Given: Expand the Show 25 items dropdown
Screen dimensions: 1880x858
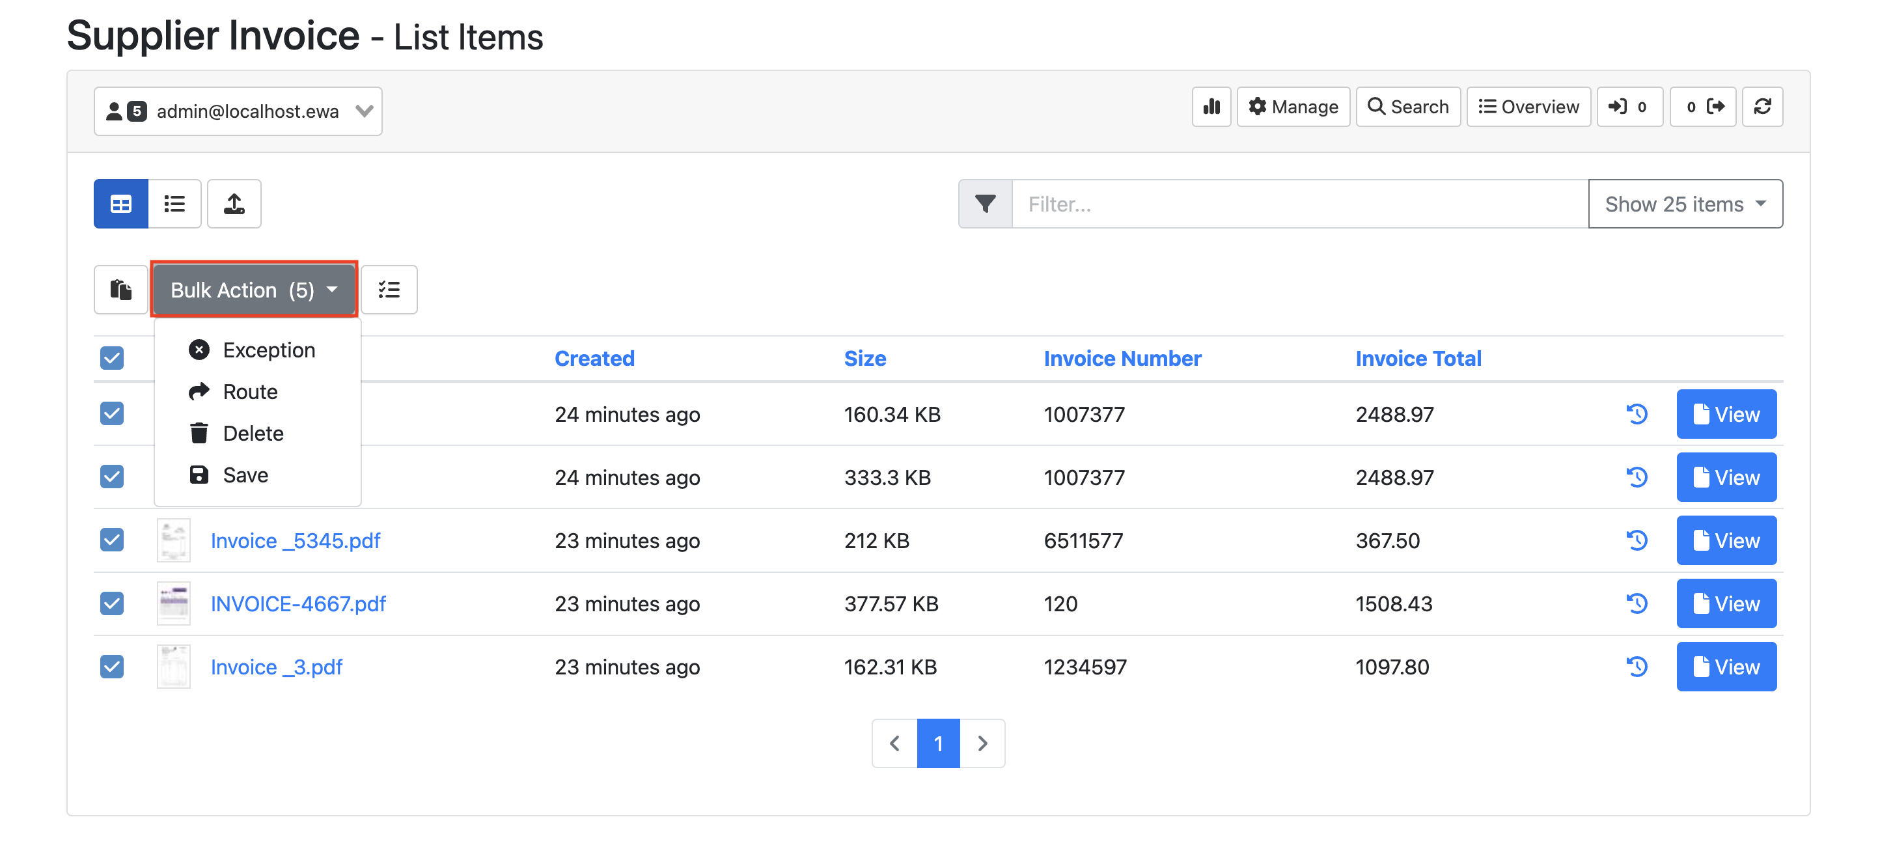Looking at the screenshot, I should [x=1685, y=204].
